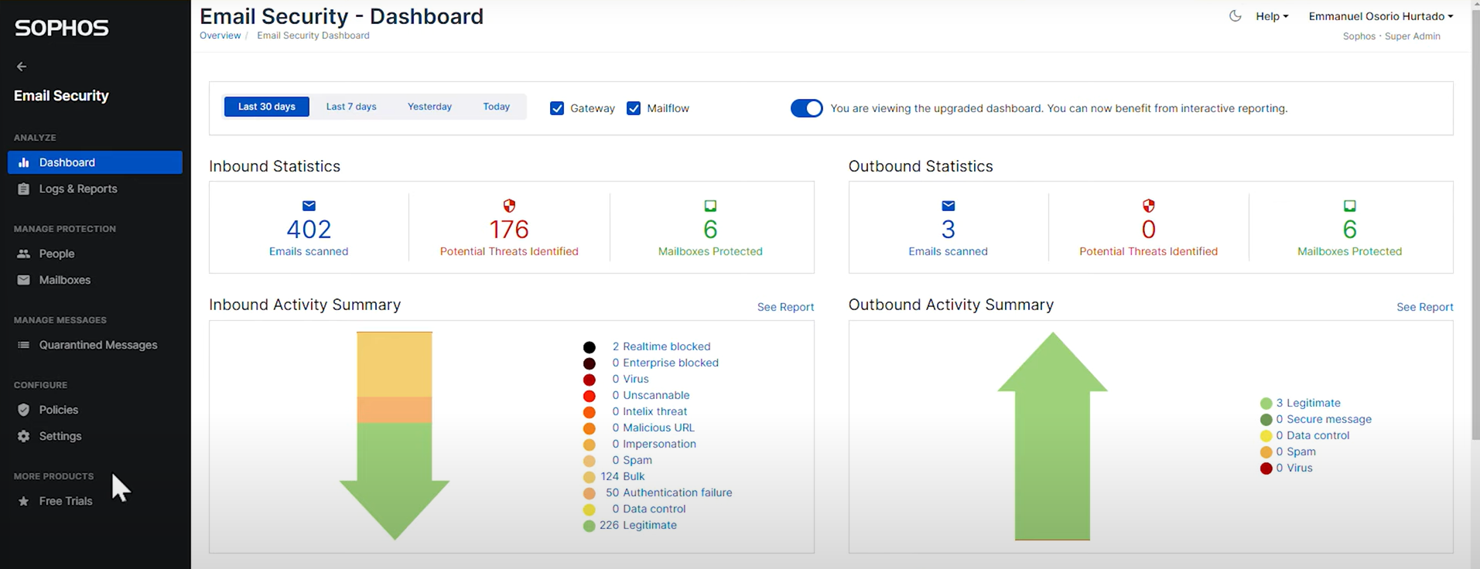1480x569 pixels.
Task: Click the 50 Authentication failure entry
Action: pyautogui.click(x=669, y=492)
